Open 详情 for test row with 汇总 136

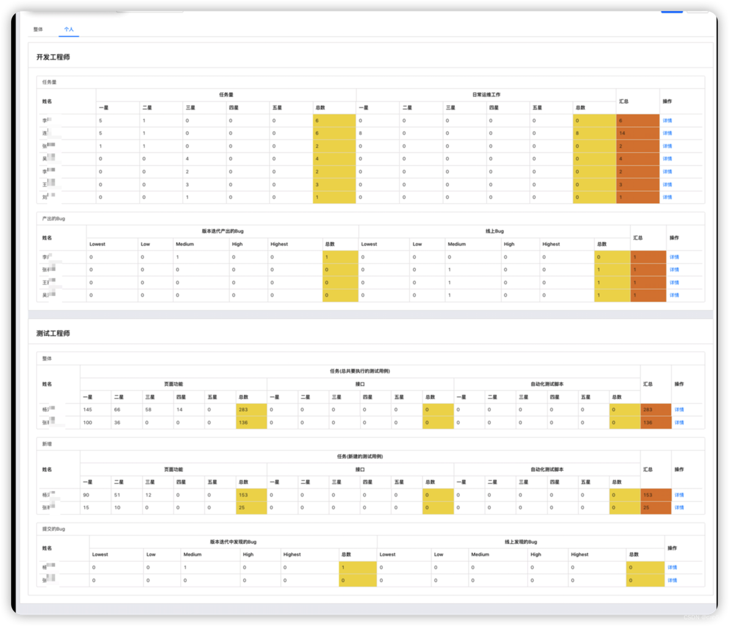(x=680, y=422)
